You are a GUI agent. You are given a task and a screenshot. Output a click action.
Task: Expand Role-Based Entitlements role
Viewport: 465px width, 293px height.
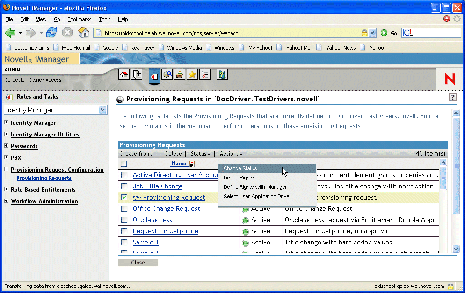click(6, 189)
